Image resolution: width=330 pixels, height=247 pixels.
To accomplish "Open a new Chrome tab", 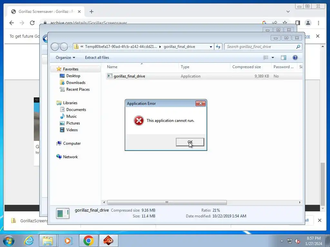I will coord(91,12).
